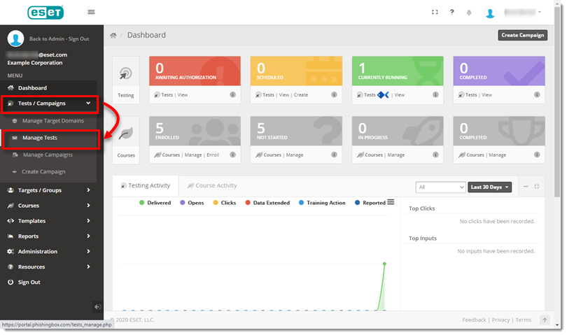Minimize the activity panel with dash icon
Image resolution: width=567 pixels, height=335 pixels.
click(526, 187)
